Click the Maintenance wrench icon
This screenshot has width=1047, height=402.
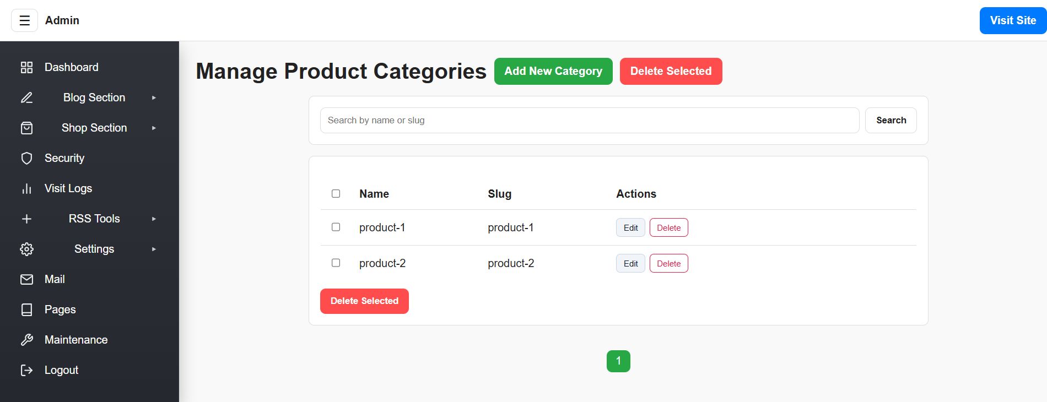pyautogui.click(x=26, y=340)
